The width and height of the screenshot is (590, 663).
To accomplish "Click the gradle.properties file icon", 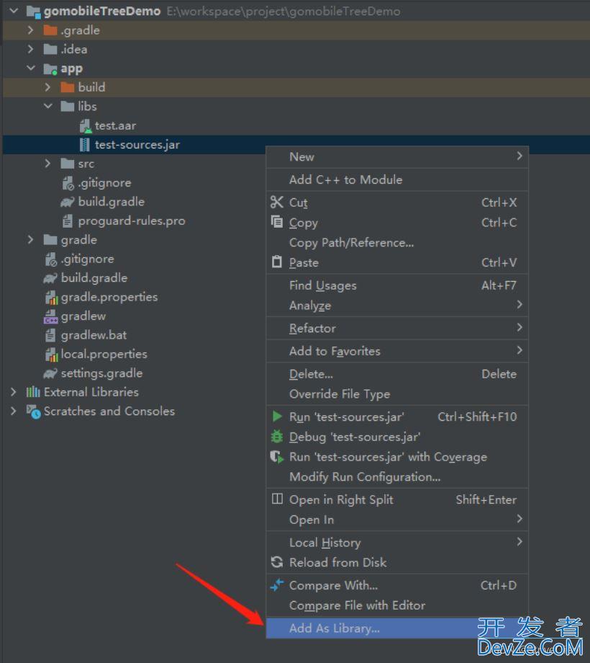I will 51,297.
